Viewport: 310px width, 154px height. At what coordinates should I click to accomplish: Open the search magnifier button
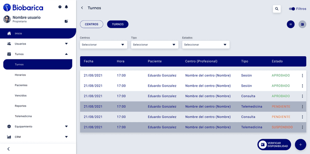[x=277, y=9]
